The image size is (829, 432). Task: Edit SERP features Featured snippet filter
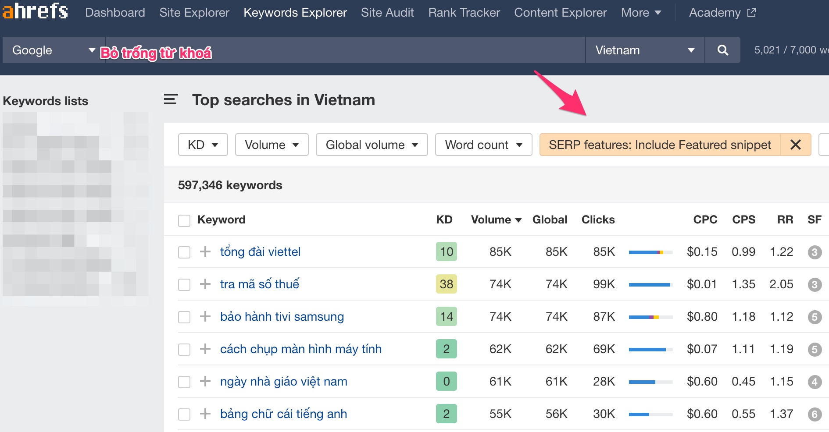(660, 145)
